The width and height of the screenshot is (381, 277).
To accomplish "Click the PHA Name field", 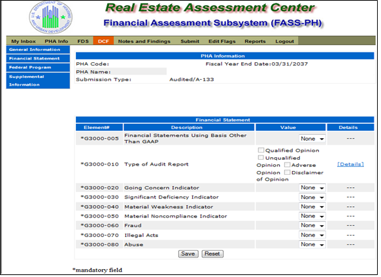I will [x=121, y=71].
